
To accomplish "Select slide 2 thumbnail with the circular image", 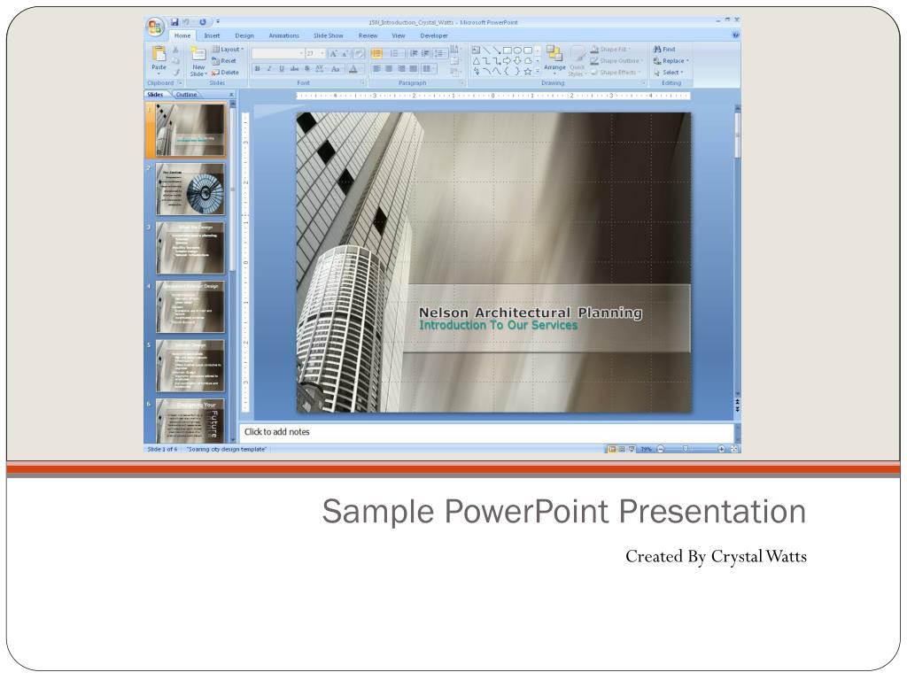I will coord(190,189).
